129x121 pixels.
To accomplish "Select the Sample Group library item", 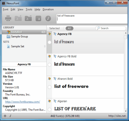I will [24, 37].
